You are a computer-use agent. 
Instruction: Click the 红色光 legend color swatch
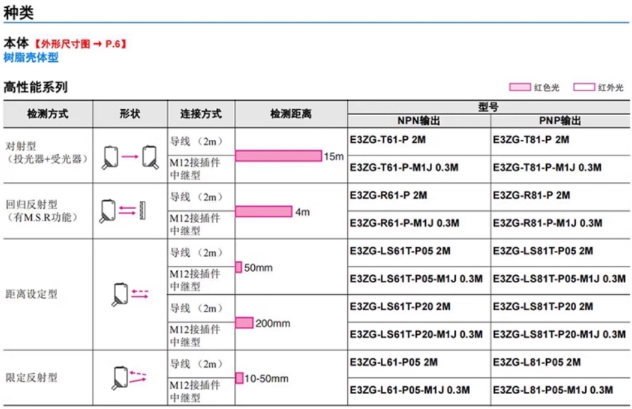(520, 86)
